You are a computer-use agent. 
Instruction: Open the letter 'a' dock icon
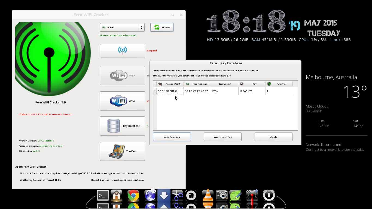click(x=191, y=195)
